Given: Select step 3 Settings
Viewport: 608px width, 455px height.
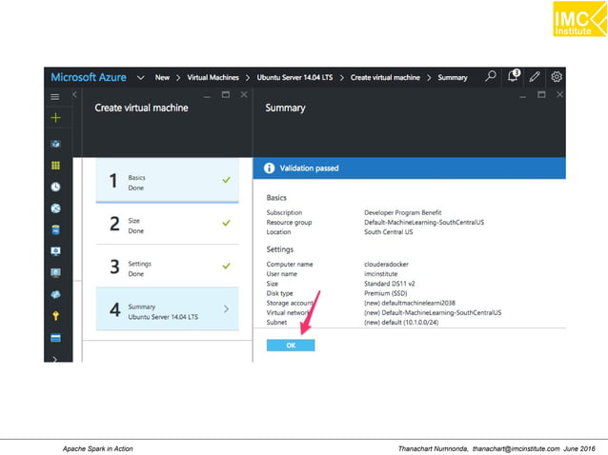Looking at the screenshot, I should pos(167,267).
